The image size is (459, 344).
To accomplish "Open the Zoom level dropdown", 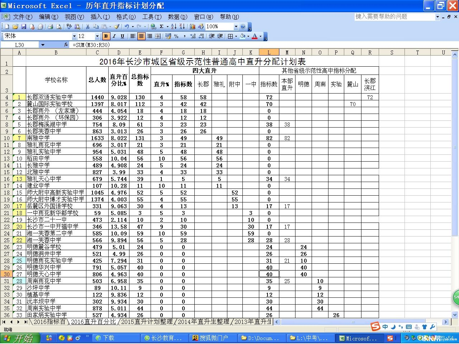I will [236, 26].
